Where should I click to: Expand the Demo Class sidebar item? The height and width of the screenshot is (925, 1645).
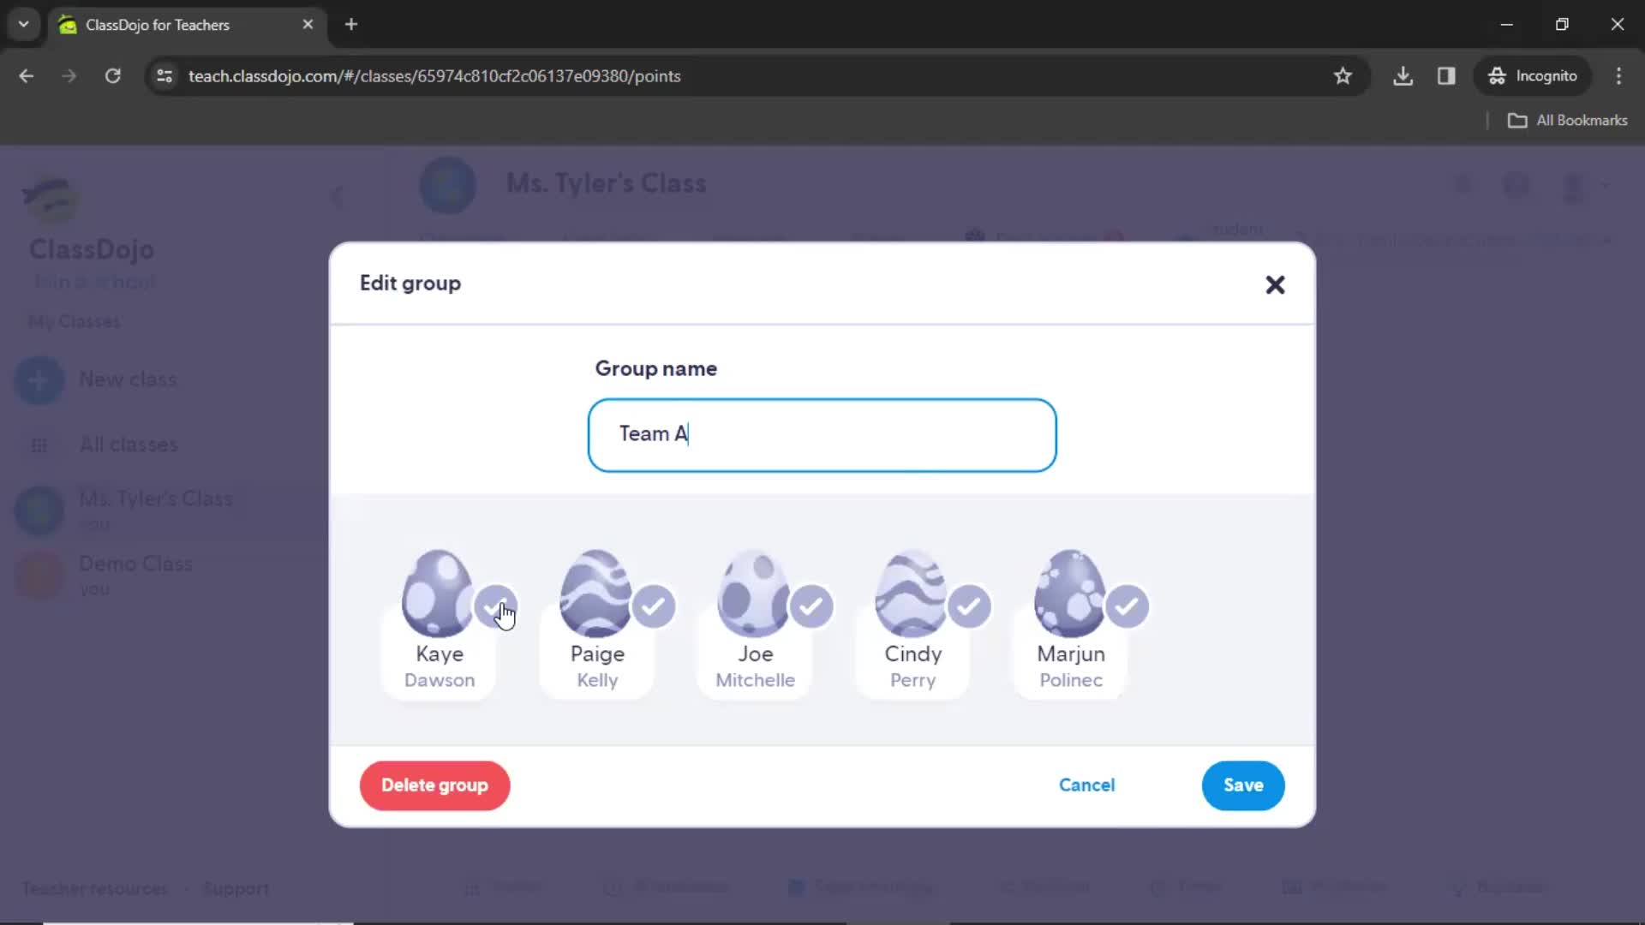tap(135, 563)
